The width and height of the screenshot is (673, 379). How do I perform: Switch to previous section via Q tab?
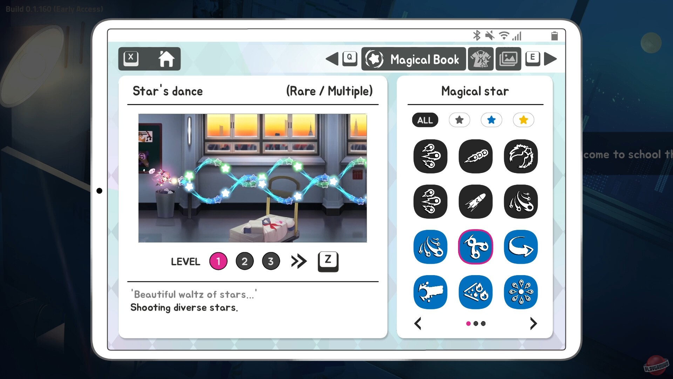click(x=349, y=59)
